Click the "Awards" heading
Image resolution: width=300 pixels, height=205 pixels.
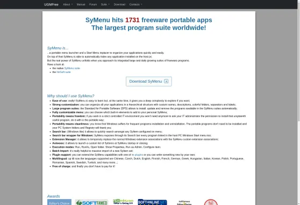coord(54,196)
